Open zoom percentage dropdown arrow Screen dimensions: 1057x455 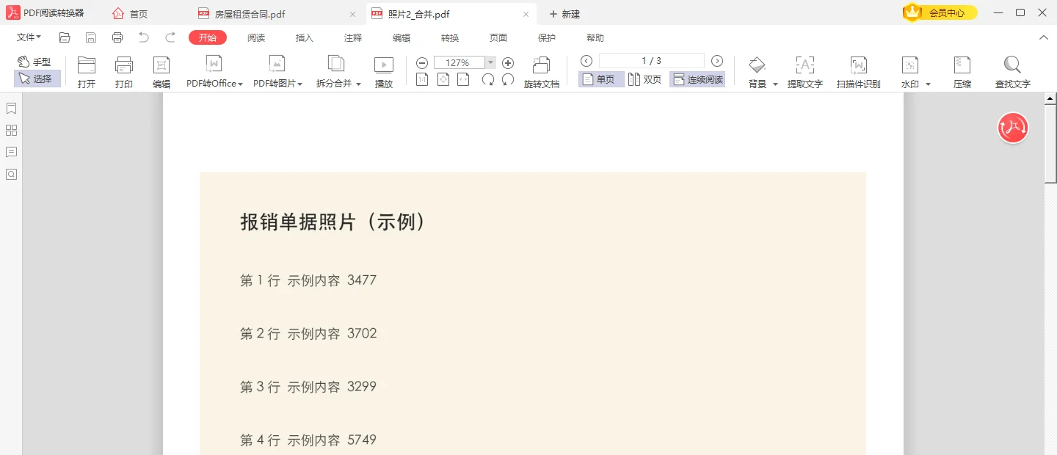[490, 62]
